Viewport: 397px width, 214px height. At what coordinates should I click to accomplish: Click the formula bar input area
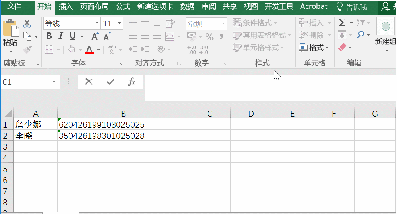270,88
